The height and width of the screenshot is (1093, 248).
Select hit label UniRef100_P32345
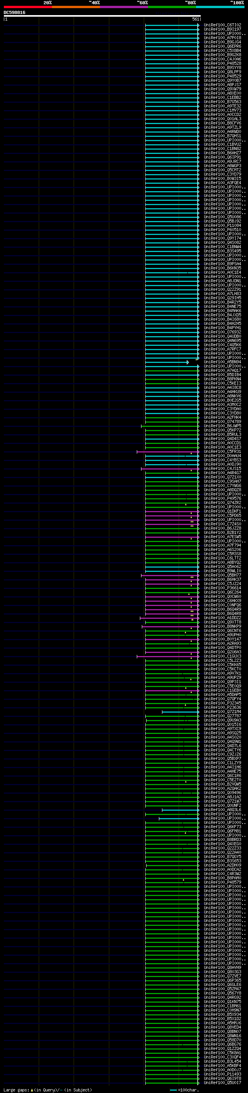click(x=222, y=703)
